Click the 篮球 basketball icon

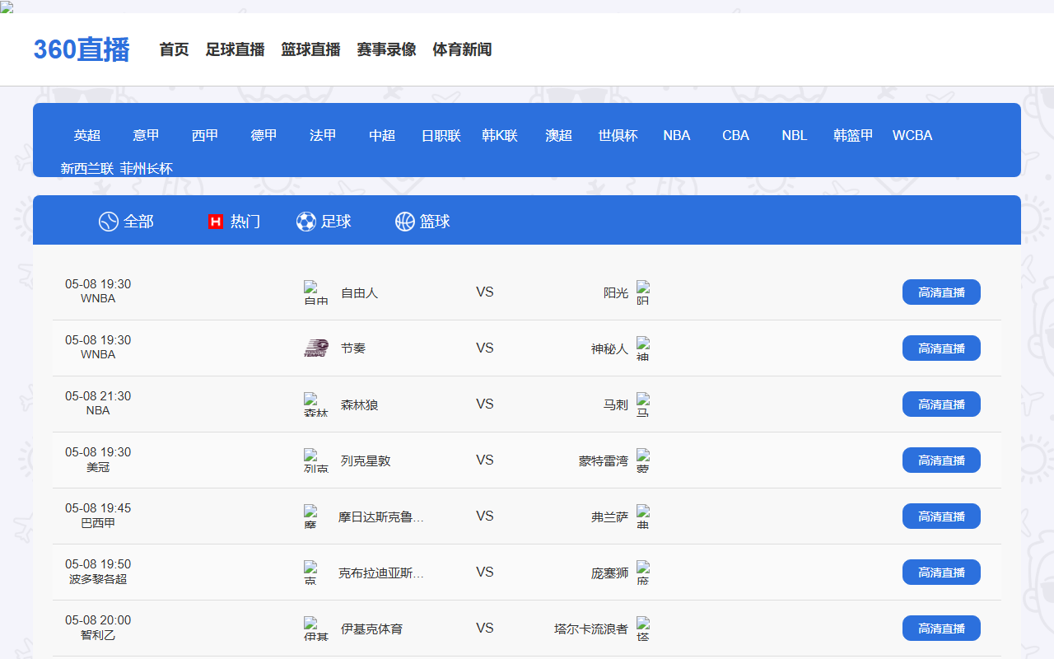click(405, 222)
